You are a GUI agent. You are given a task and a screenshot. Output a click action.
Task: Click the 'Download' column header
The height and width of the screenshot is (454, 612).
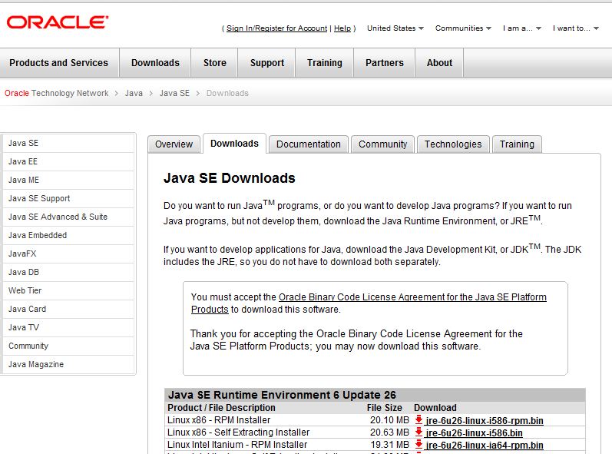click(x=435, y=408)
